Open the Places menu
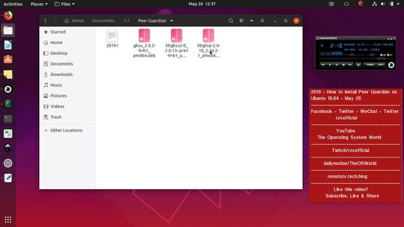The width and height of the screenshot is (404, 227). (39, 4)
